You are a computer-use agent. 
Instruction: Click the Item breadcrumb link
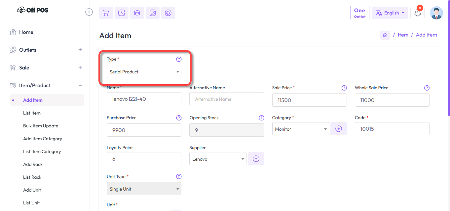(403, 35)
